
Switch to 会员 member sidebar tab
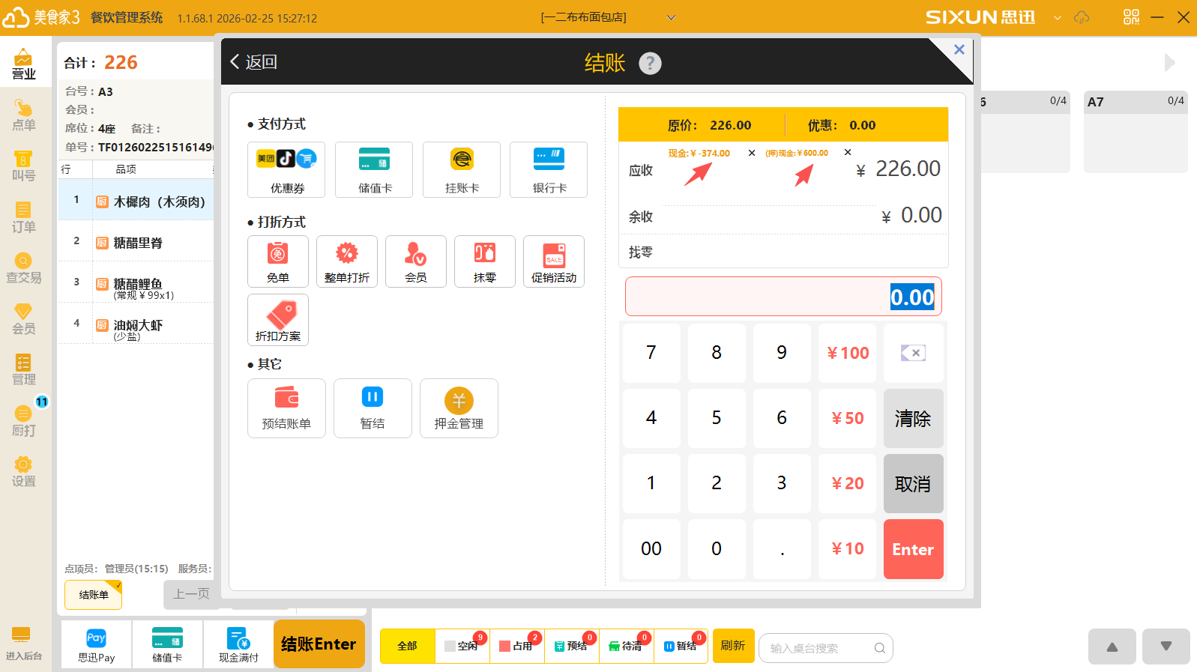pyautogui.click(x=23, y=318)
